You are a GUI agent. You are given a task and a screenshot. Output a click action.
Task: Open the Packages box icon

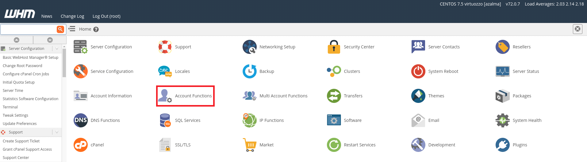[503, 96]
